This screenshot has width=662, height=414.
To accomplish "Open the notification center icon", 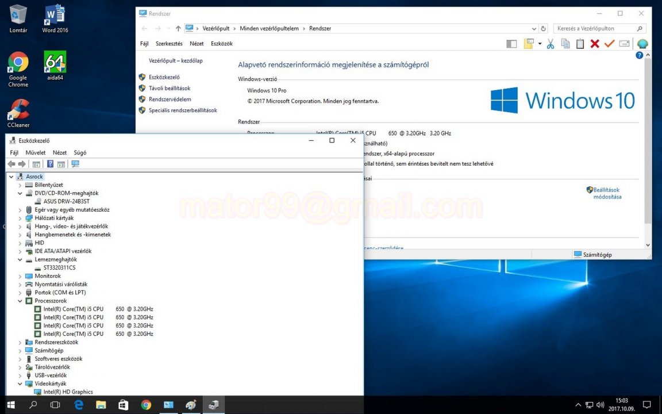I will (646, 405).
